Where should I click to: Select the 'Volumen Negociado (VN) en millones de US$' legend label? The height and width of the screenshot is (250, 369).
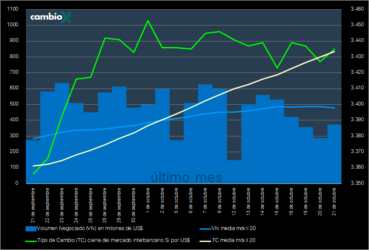90,228
